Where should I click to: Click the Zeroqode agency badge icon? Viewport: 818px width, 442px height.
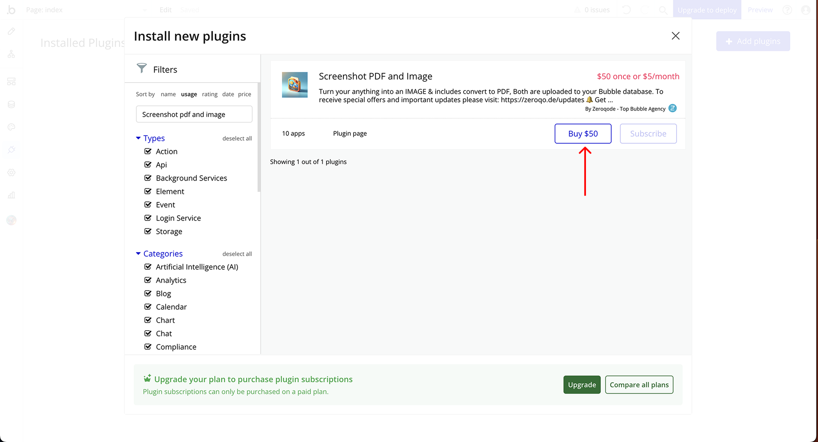pyautogui.click(x=673, y=108)
